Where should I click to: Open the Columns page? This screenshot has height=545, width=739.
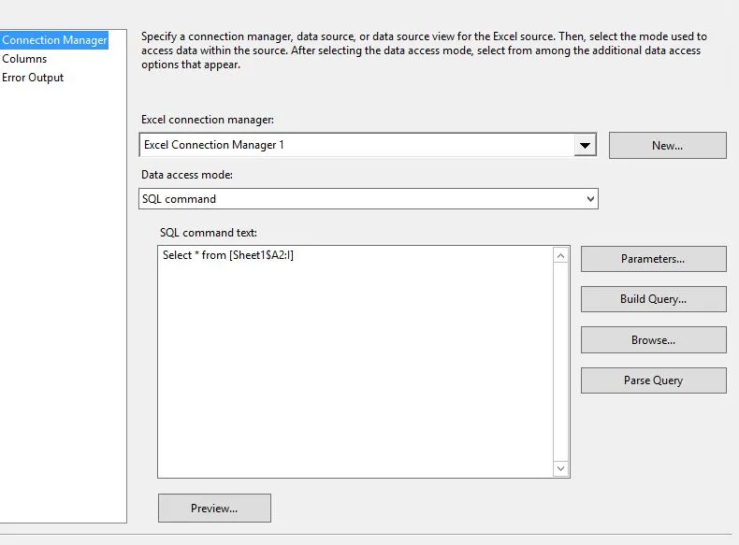(24, 59)
